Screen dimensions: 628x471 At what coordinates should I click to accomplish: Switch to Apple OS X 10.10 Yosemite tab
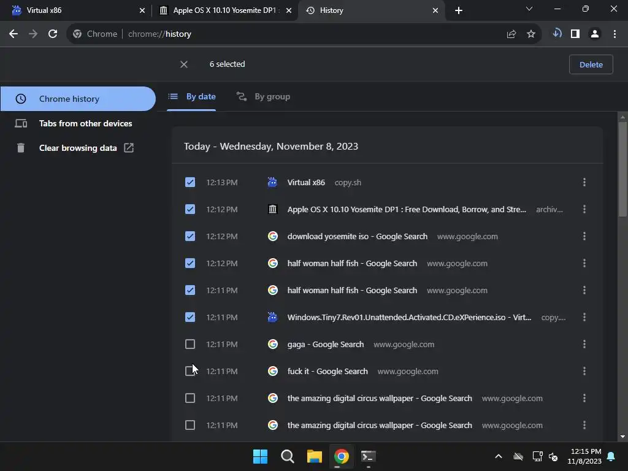[x=224, y=10]
